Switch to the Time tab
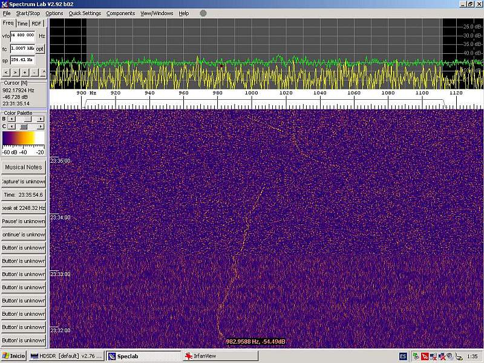 point(22,24)
